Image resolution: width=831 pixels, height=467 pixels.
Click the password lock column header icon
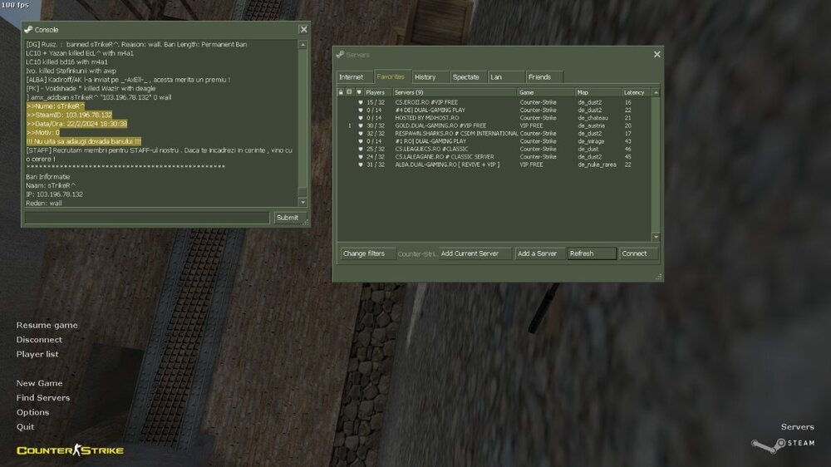click(x=340, y=92)
